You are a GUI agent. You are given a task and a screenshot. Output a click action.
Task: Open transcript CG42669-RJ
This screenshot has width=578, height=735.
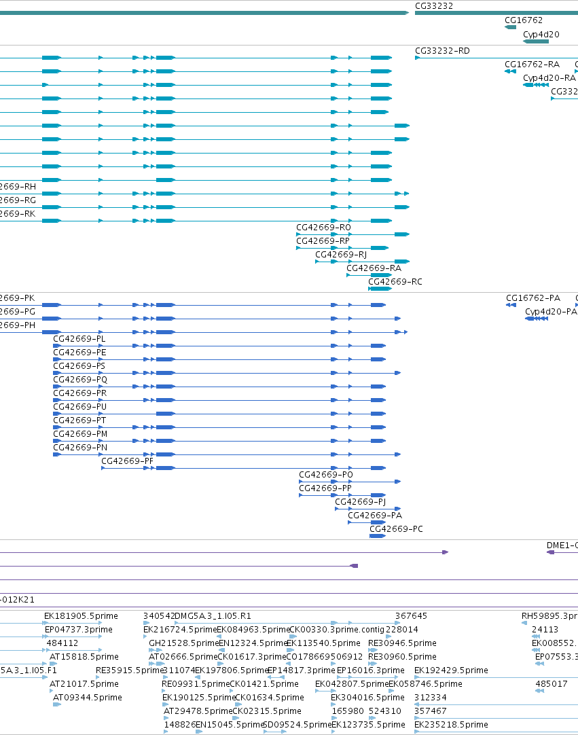pyautogui.click(x=341, y=255)
